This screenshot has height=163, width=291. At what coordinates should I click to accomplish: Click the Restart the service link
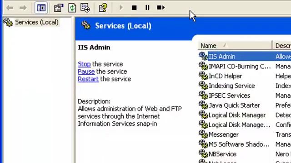[88, 79]
